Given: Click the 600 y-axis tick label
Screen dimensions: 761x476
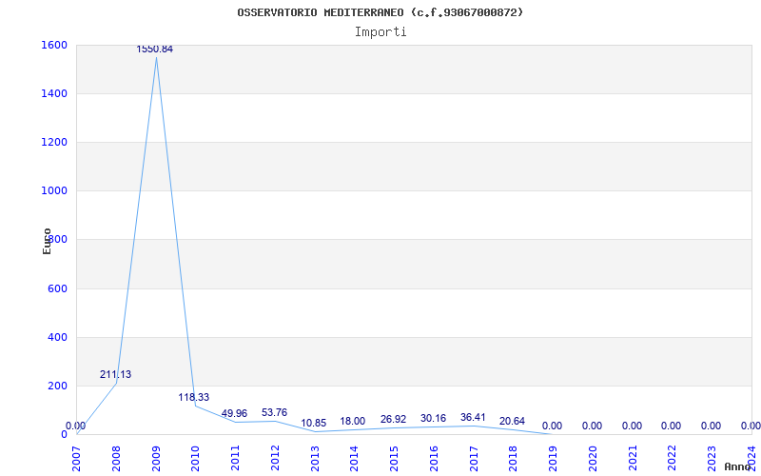Looking at the screenshot, I should tap(57, 289).
